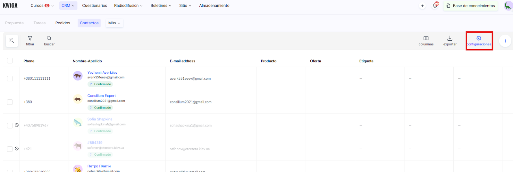513x172 pixels.
Task: Expand the Boletines menu
Action: (x=161, y=5)
